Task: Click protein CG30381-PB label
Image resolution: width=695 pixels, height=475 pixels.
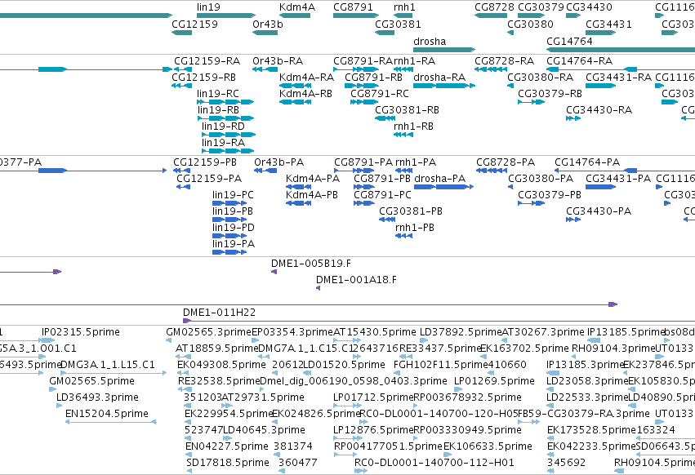Action: coord(411,211)
